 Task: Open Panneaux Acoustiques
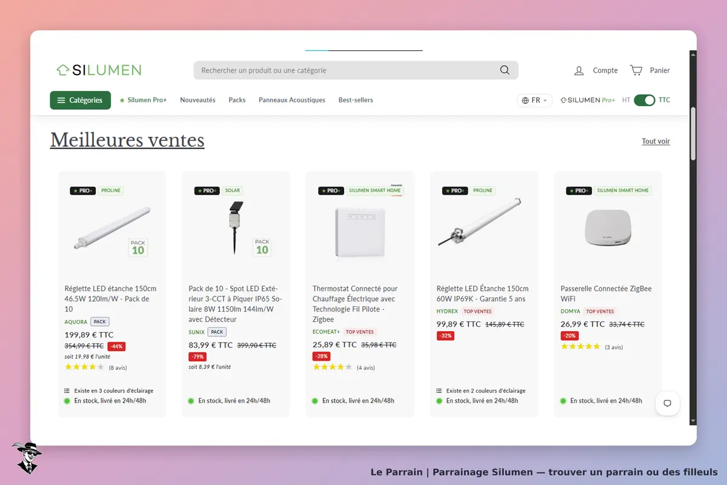tap(292, 100)
